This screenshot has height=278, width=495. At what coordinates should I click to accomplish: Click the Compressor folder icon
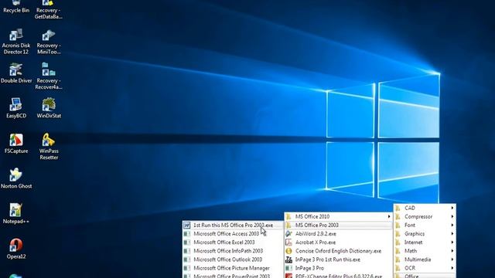pos(398,216)
